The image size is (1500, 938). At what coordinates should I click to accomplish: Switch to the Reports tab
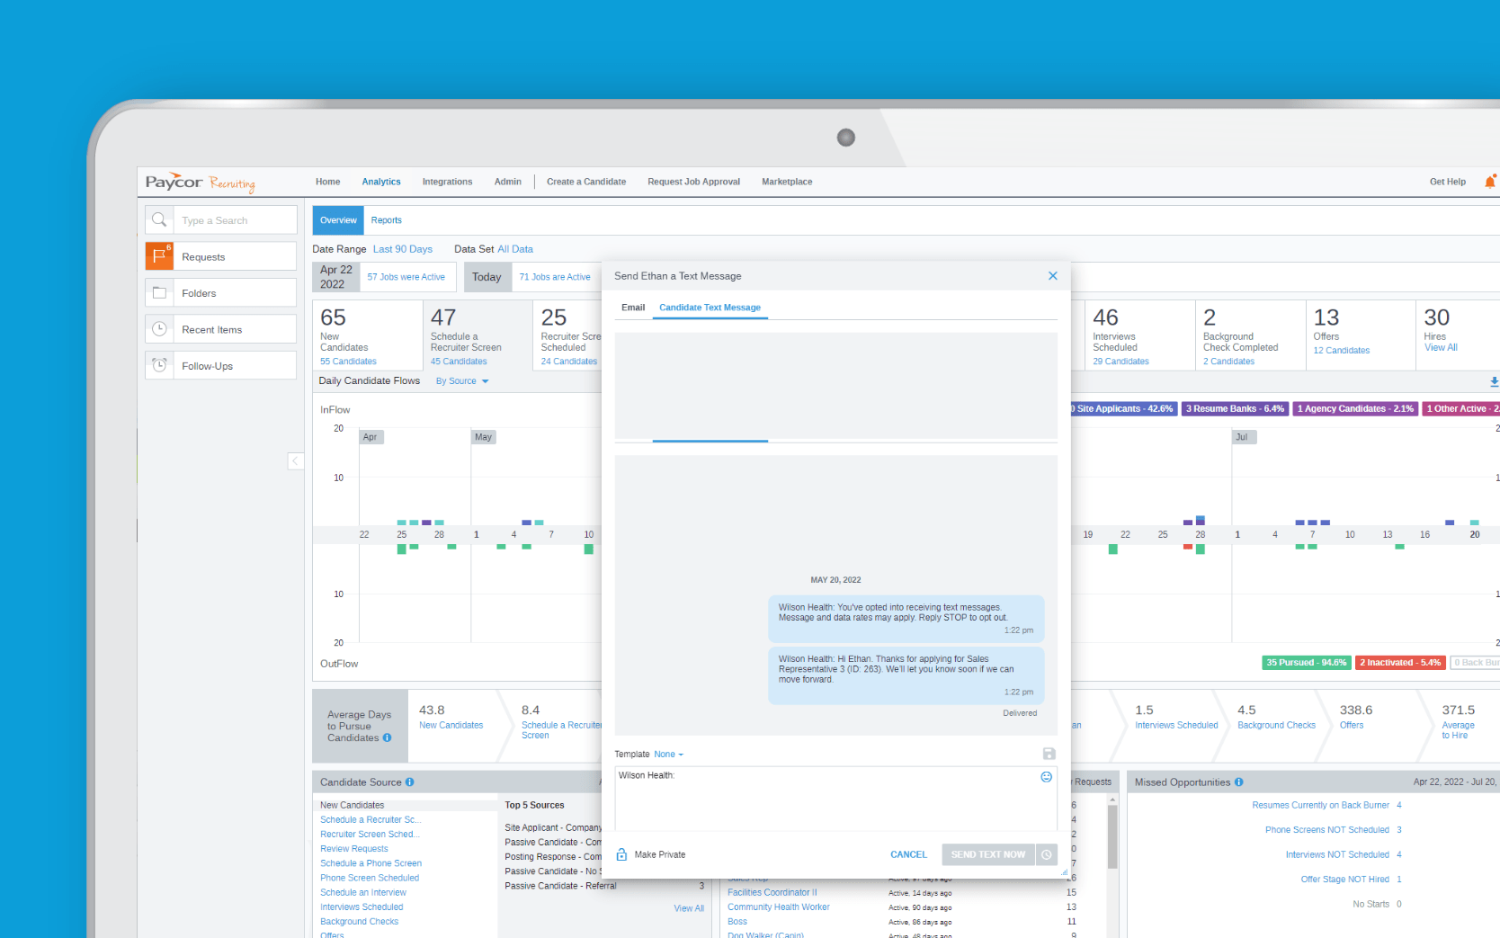click(386, 220)
